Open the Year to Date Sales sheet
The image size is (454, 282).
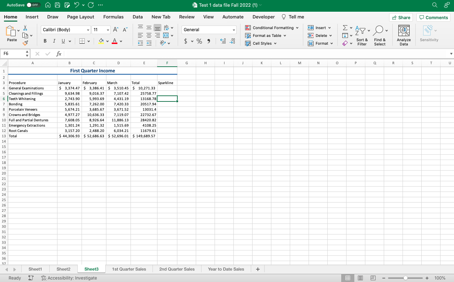[x=226, y=269]
